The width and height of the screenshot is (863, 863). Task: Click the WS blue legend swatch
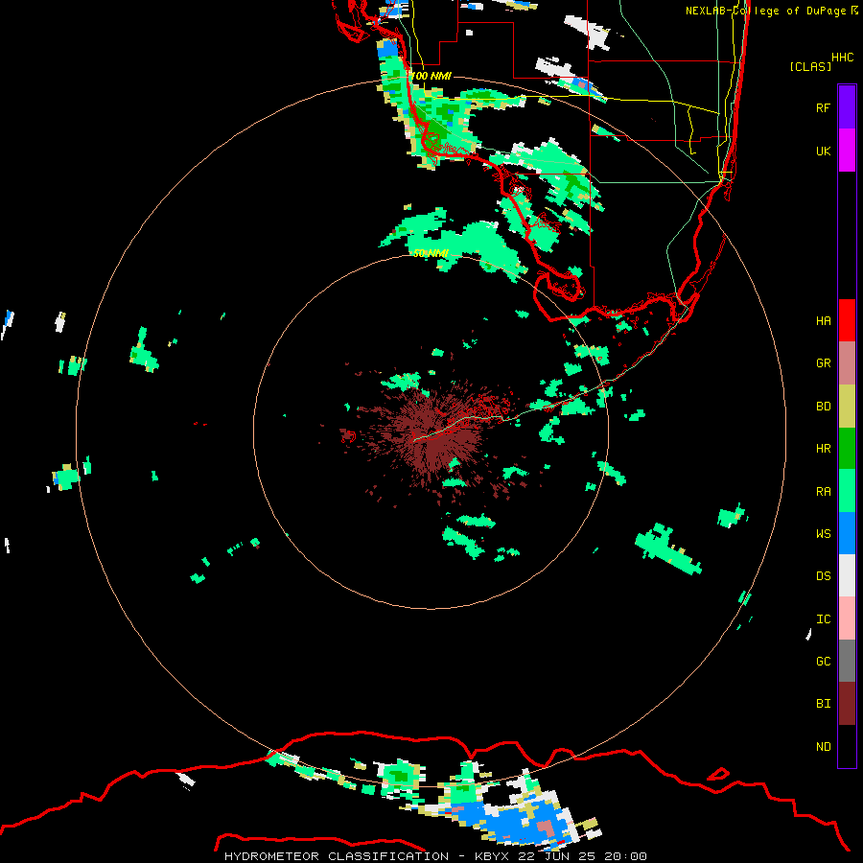tap(847, 533)
